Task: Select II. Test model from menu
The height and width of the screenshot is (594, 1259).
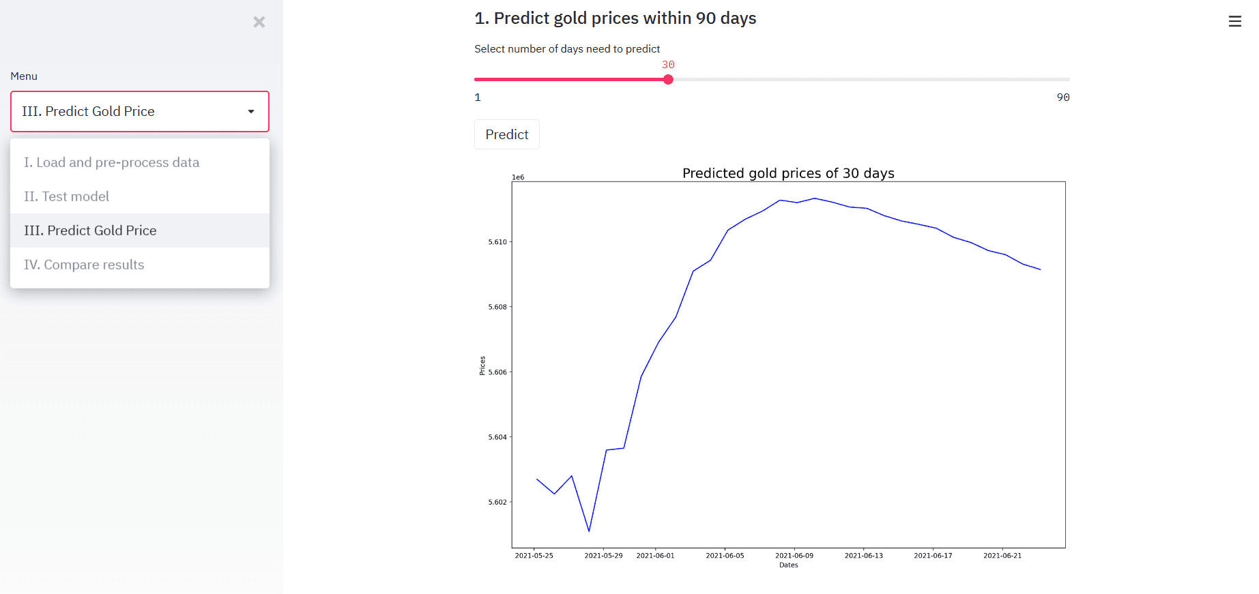Action: (x=66, y=196)
